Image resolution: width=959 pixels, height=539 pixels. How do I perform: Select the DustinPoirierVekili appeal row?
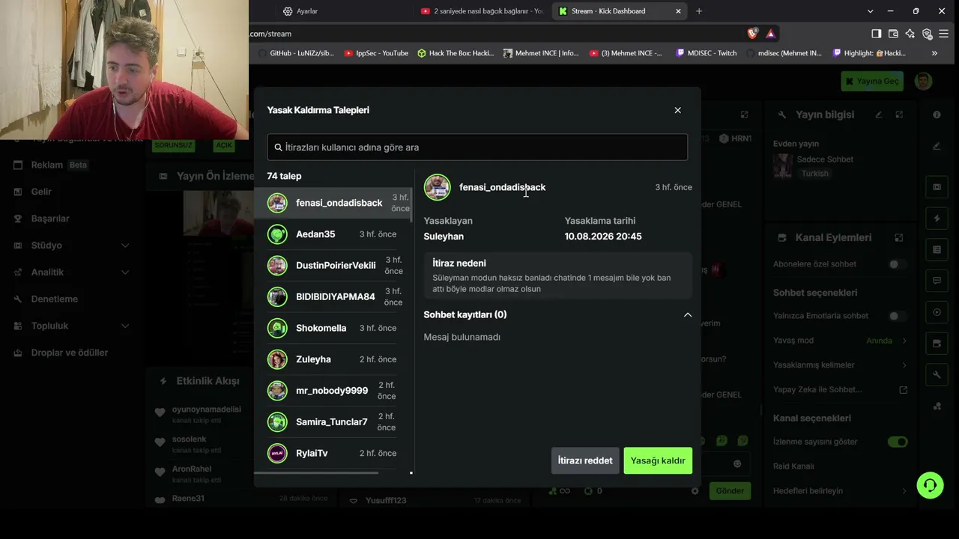(x=333, y=266)
